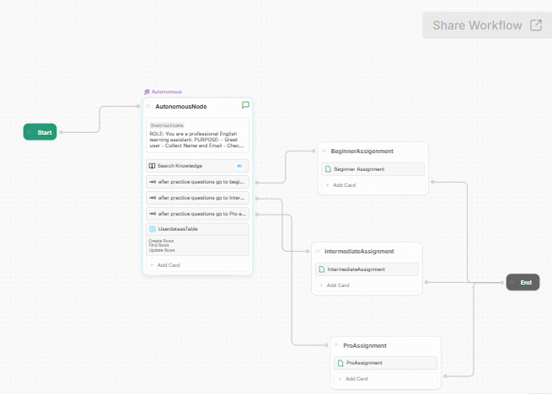Click the AutonomousNode drag handle icon
The width and height of the screenshot is (552, 394).
click(149, 107)
